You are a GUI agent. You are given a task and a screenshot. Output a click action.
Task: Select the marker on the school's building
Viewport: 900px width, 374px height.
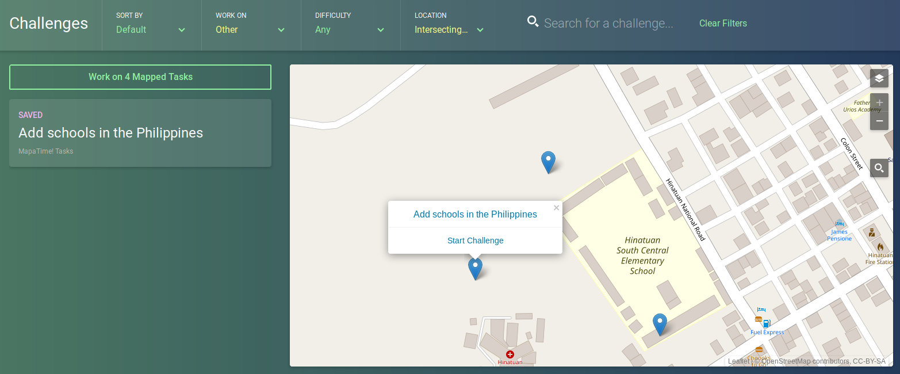point(660,325)
